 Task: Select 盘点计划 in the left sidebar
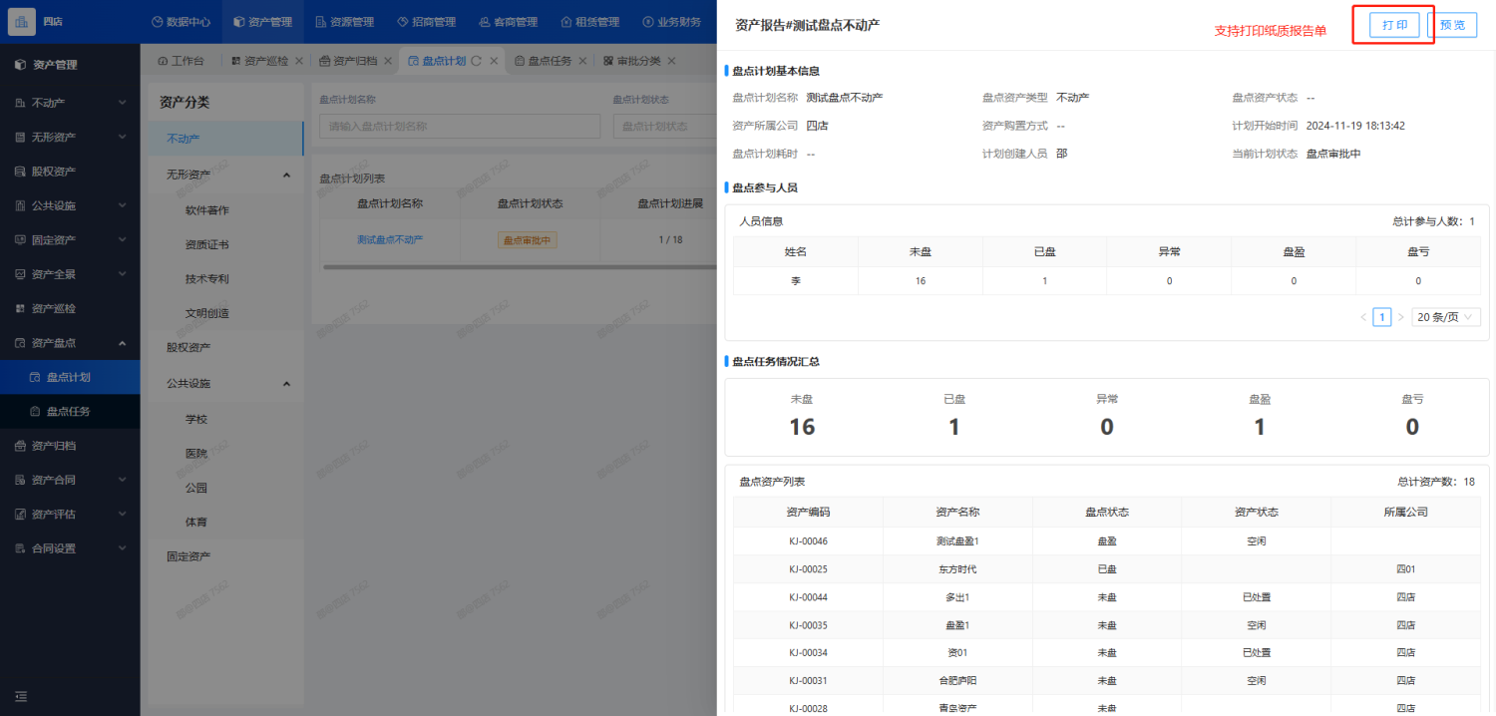pyautogui.click(x=70, y=377)
